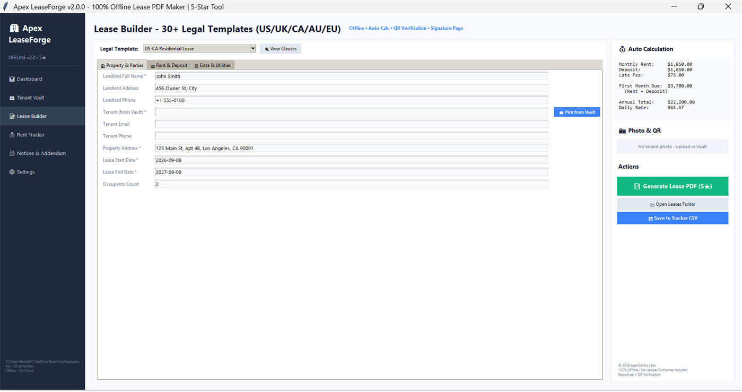The width and height of the screenshot is (742, 392).
Task: Click the folder icon on Open Leases Folder
Action: pyautogui.click(x=652, y=205)
